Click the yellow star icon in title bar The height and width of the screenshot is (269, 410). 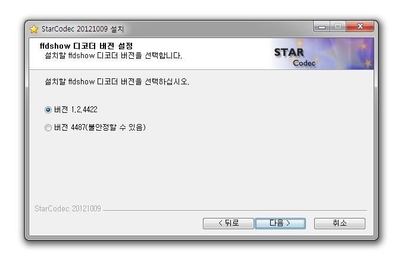coord(34,29)
